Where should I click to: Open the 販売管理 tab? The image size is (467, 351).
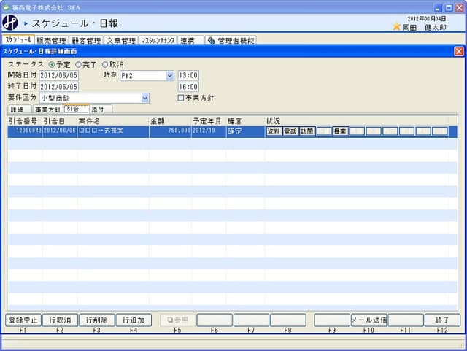click(51, 41)
